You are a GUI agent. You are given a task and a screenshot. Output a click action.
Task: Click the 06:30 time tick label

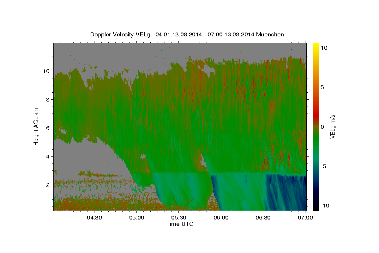[264, 218]
